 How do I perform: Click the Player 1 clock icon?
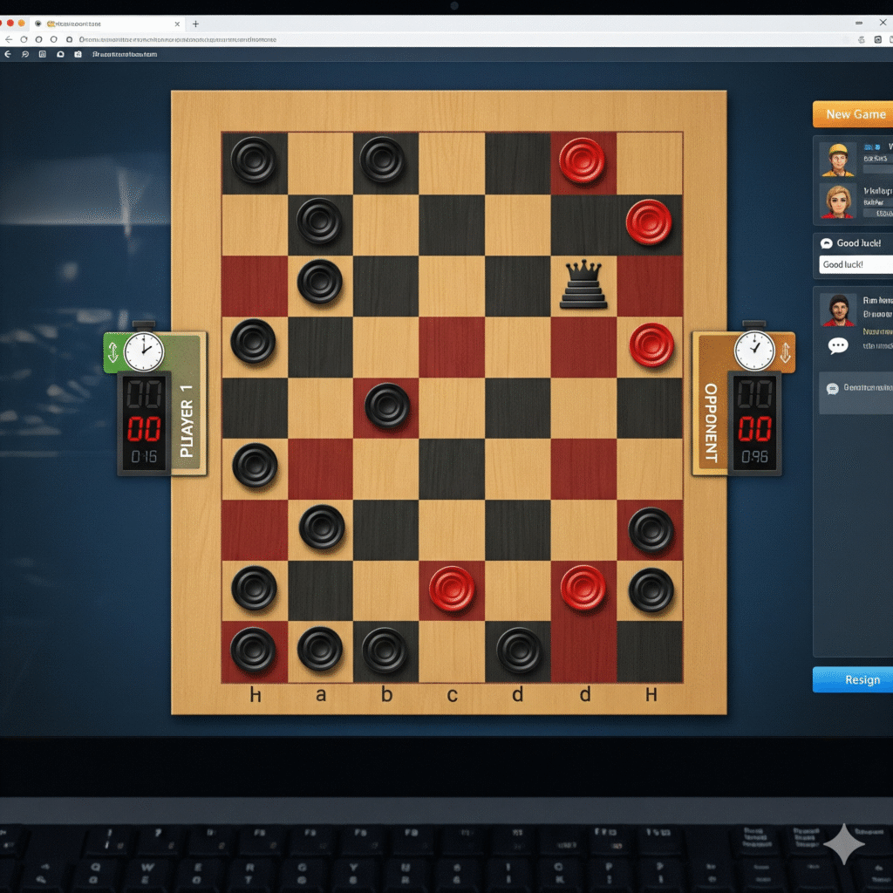click(x=143, y=352)
